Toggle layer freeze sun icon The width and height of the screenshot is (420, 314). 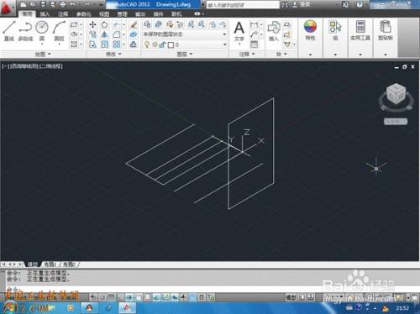(155, 44)
